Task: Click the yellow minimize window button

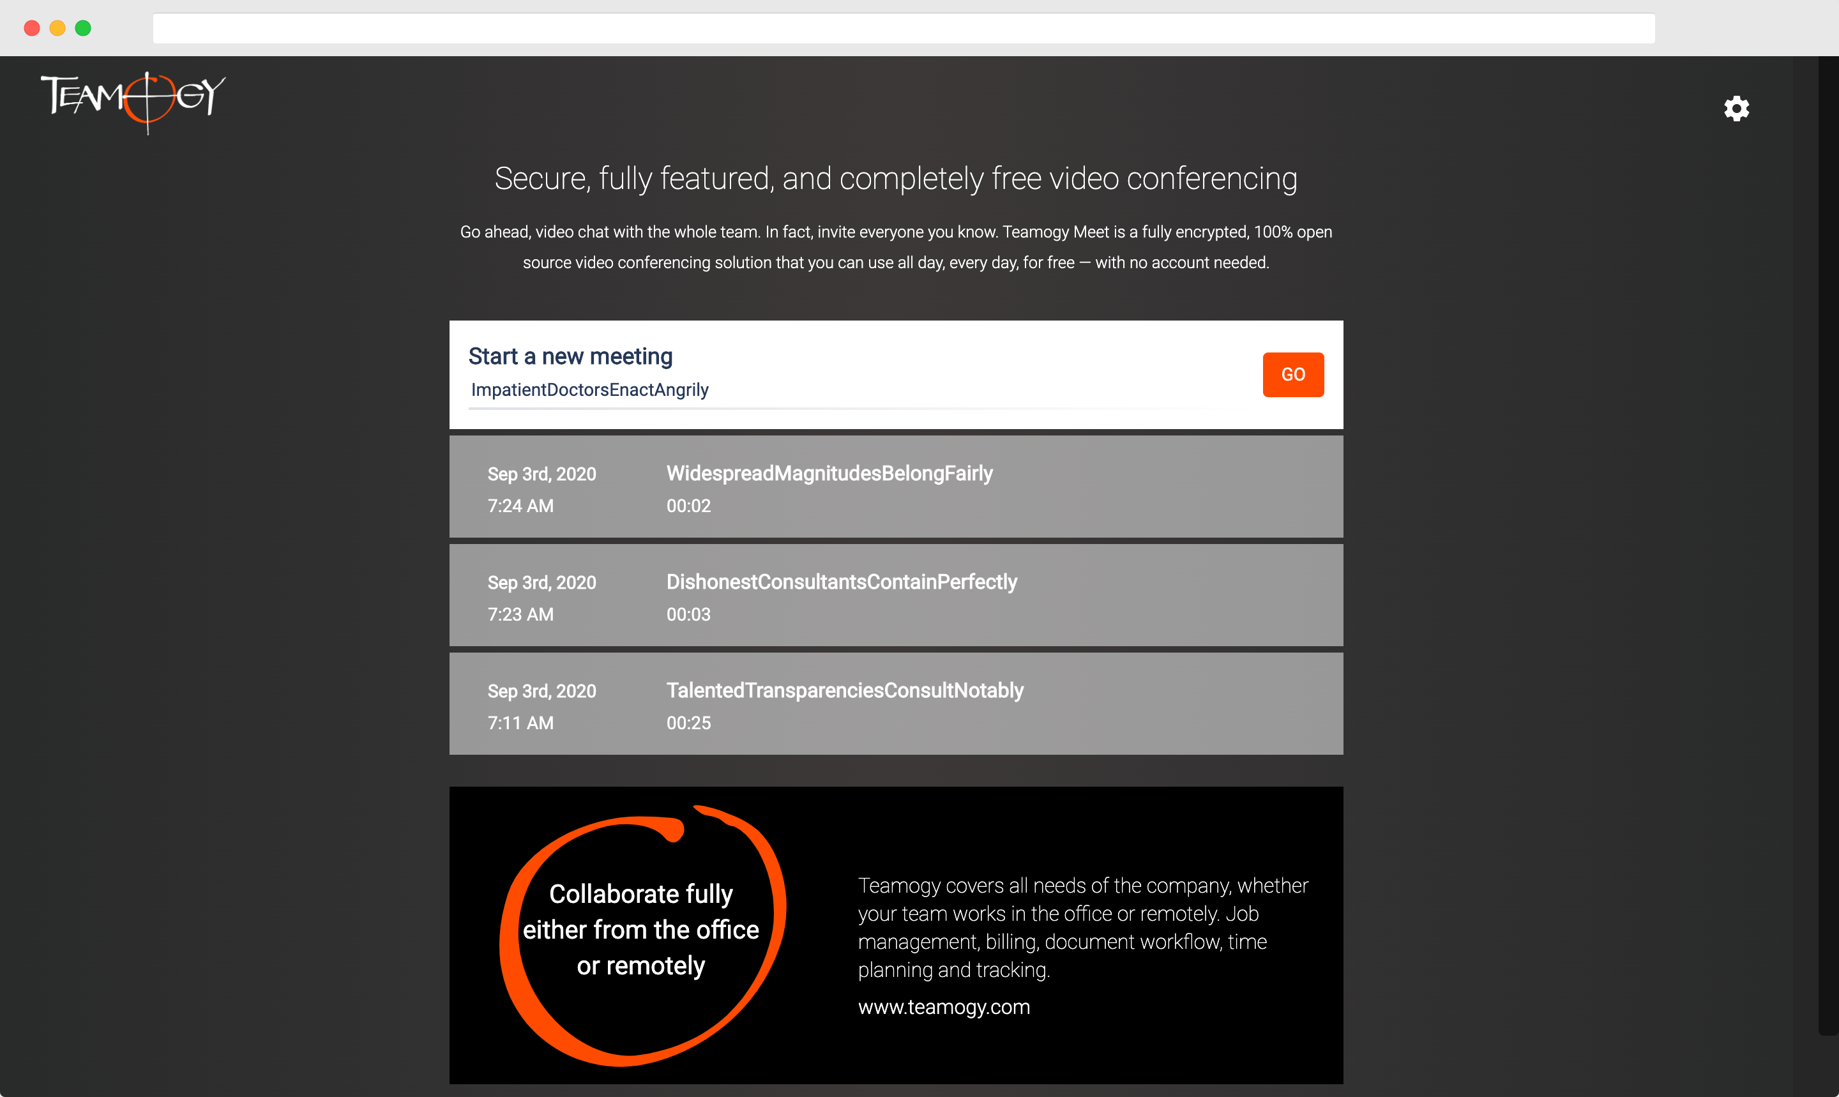Action: point(57,28)
